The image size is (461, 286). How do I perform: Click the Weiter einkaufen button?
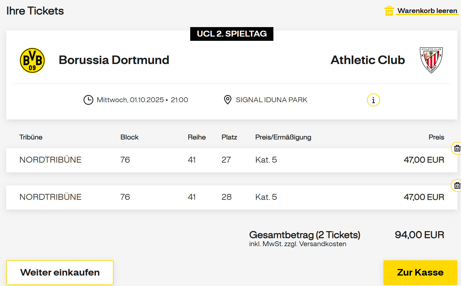(x=60, y=272)
